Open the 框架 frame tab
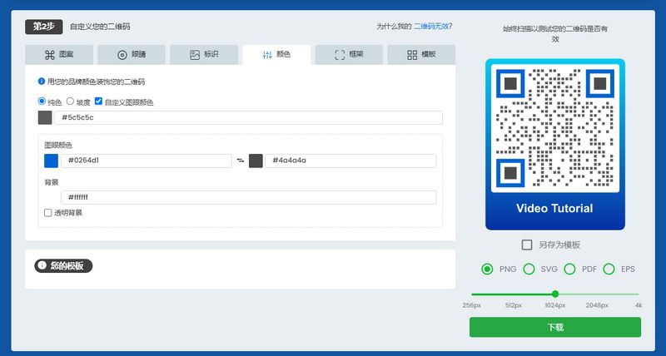 [349, 55]
